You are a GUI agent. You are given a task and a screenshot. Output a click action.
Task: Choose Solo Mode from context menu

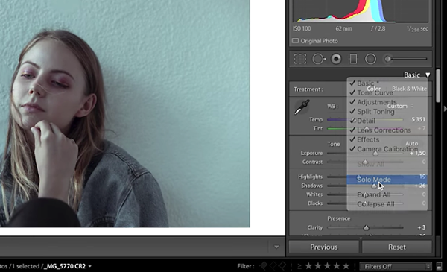pyautogui.click(x=387, y=180)
